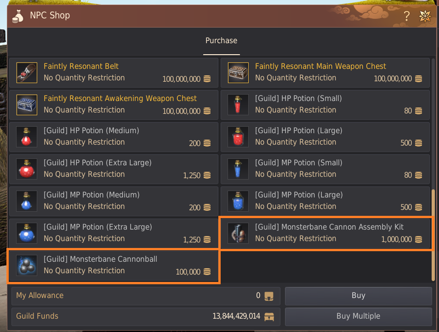Click the Guild MP Potion (Large) icon
This screenshot has width=439, height=332.
coord(238,201)
